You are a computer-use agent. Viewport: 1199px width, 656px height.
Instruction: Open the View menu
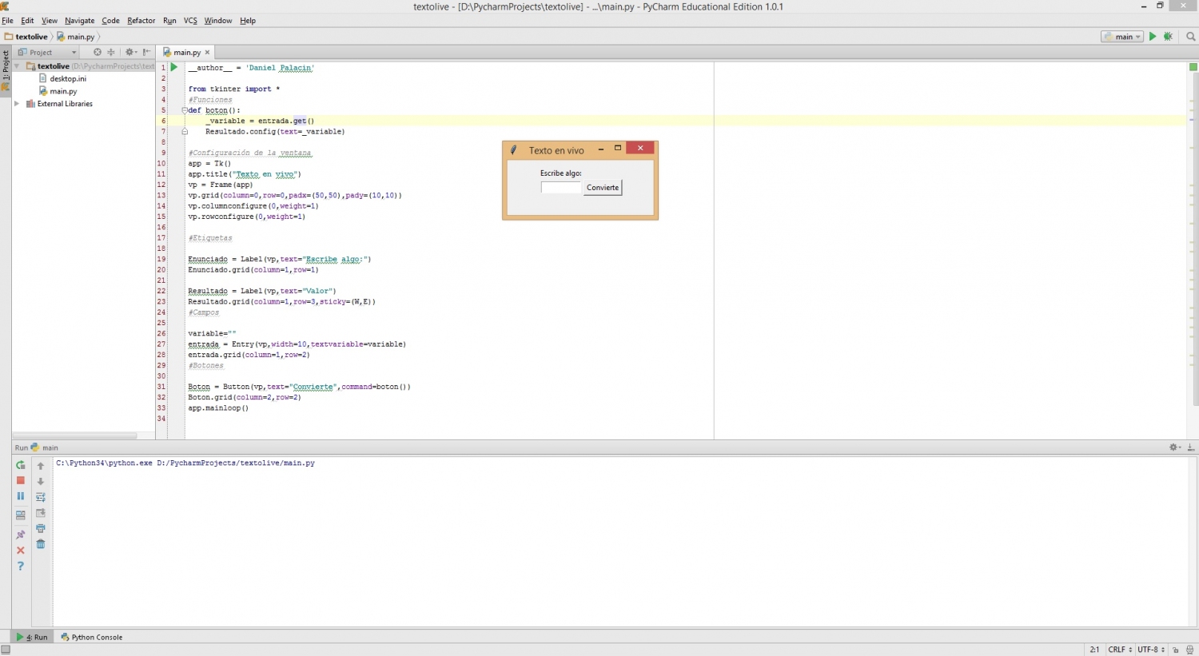coord(50,21)
